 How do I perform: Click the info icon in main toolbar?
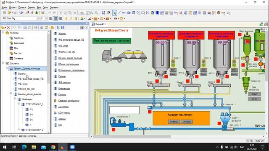click(21, 13)
